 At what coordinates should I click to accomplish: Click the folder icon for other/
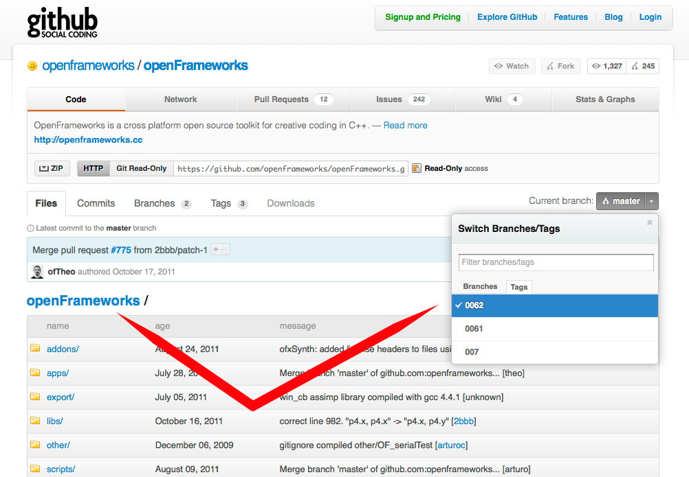35,444
